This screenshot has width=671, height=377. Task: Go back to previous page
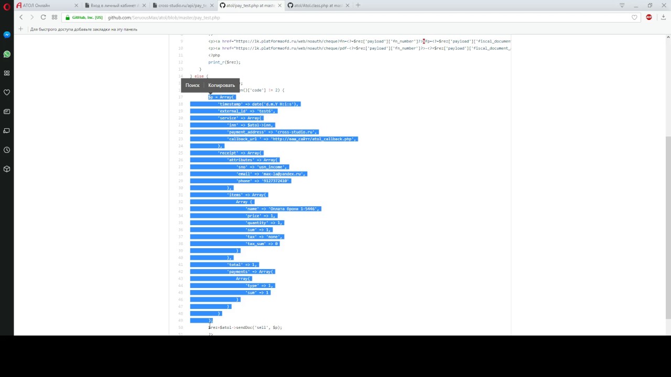click(21, 17)
